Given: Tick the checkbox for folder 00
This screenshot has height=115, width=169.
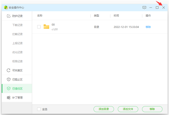Looking at the screenshot, I should tap(39, 27).
